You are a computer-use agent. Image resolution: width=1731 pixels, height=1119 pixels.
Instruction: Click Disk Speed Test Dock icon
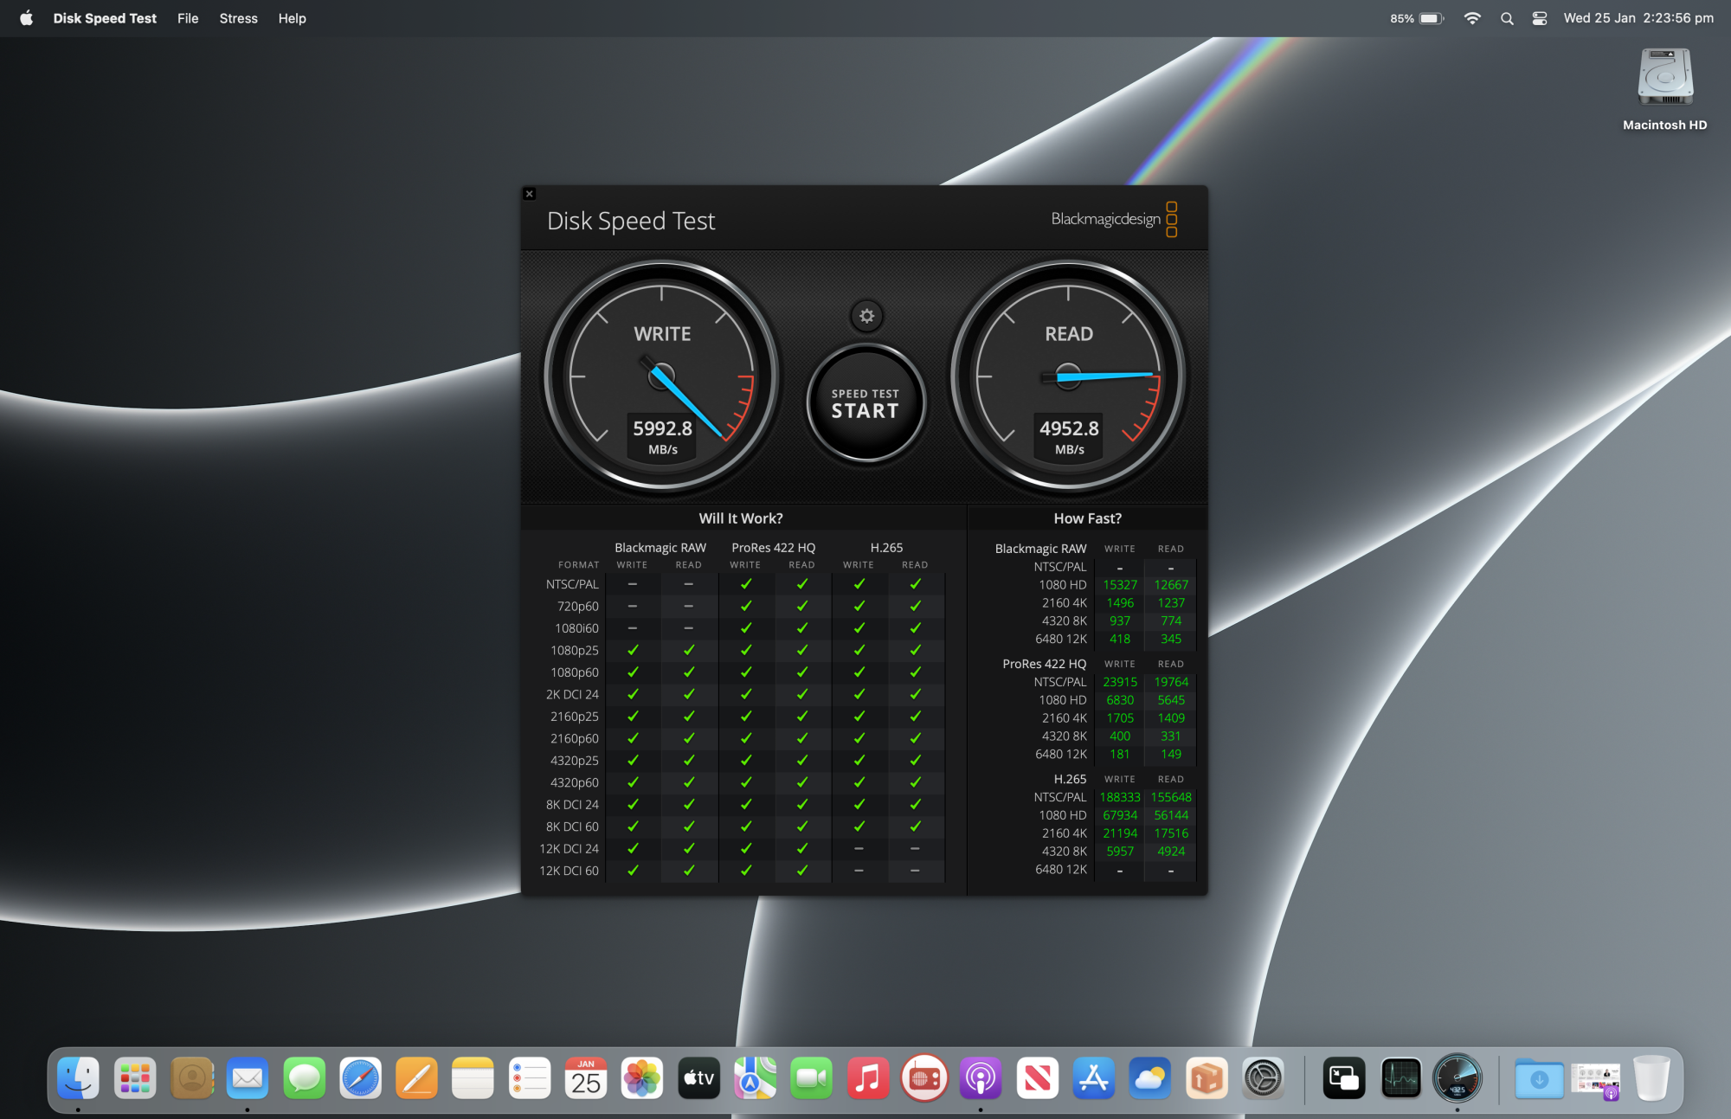coord(1458,1078)
